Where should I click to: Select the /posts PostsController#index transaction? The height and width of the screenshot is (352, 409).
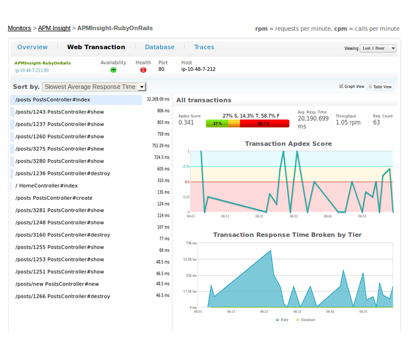tap(53, 99)
